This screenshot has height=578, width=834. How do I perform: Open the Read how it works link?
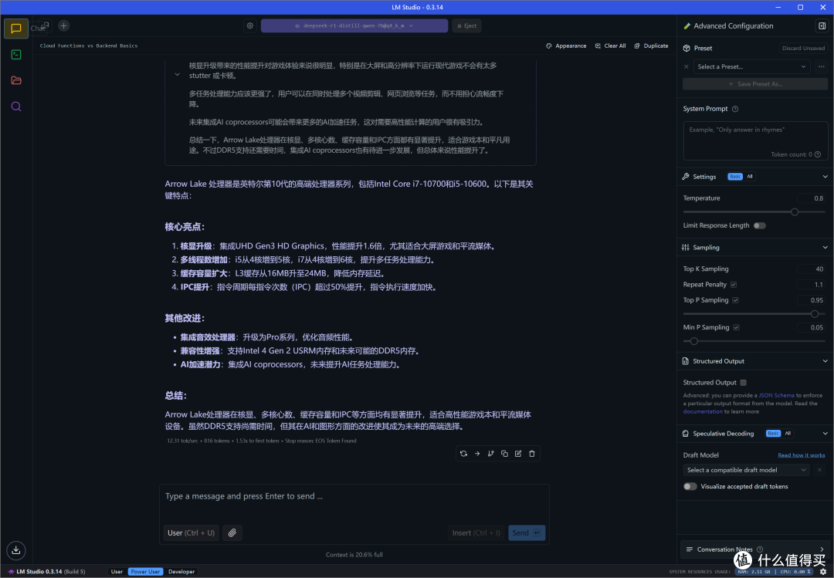(x=801, y=455)
